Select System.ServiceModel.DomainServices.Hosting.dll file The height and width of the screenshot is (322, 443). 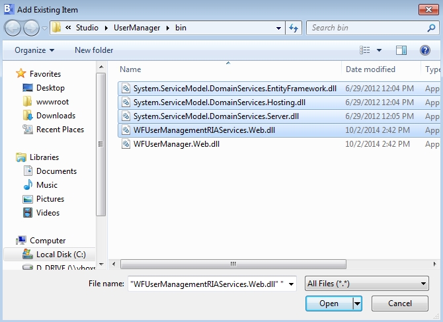click(x=219, y=102)
